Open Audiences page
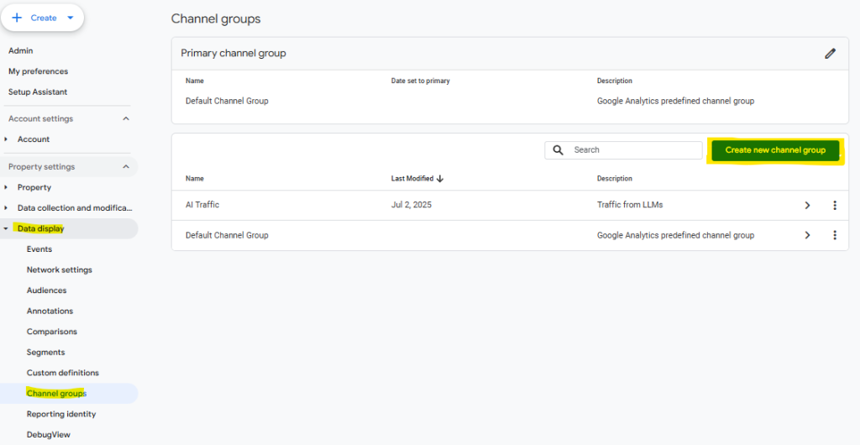The height and width of the screenshot is (445, 860). coord(47,291)
